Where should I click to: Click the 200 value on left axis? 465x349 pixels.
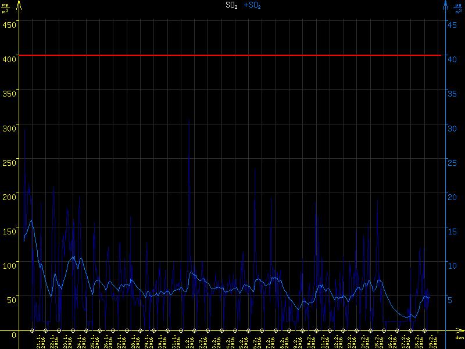coord(9,197)
